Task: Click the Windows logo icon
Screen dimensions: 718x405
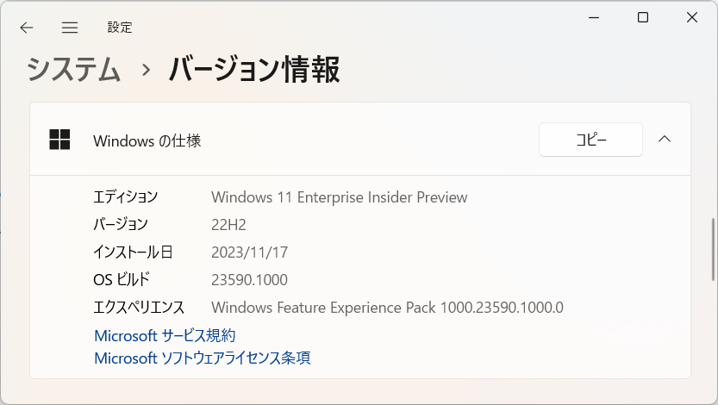Action: pyautogui.click(x=59, y=140)
